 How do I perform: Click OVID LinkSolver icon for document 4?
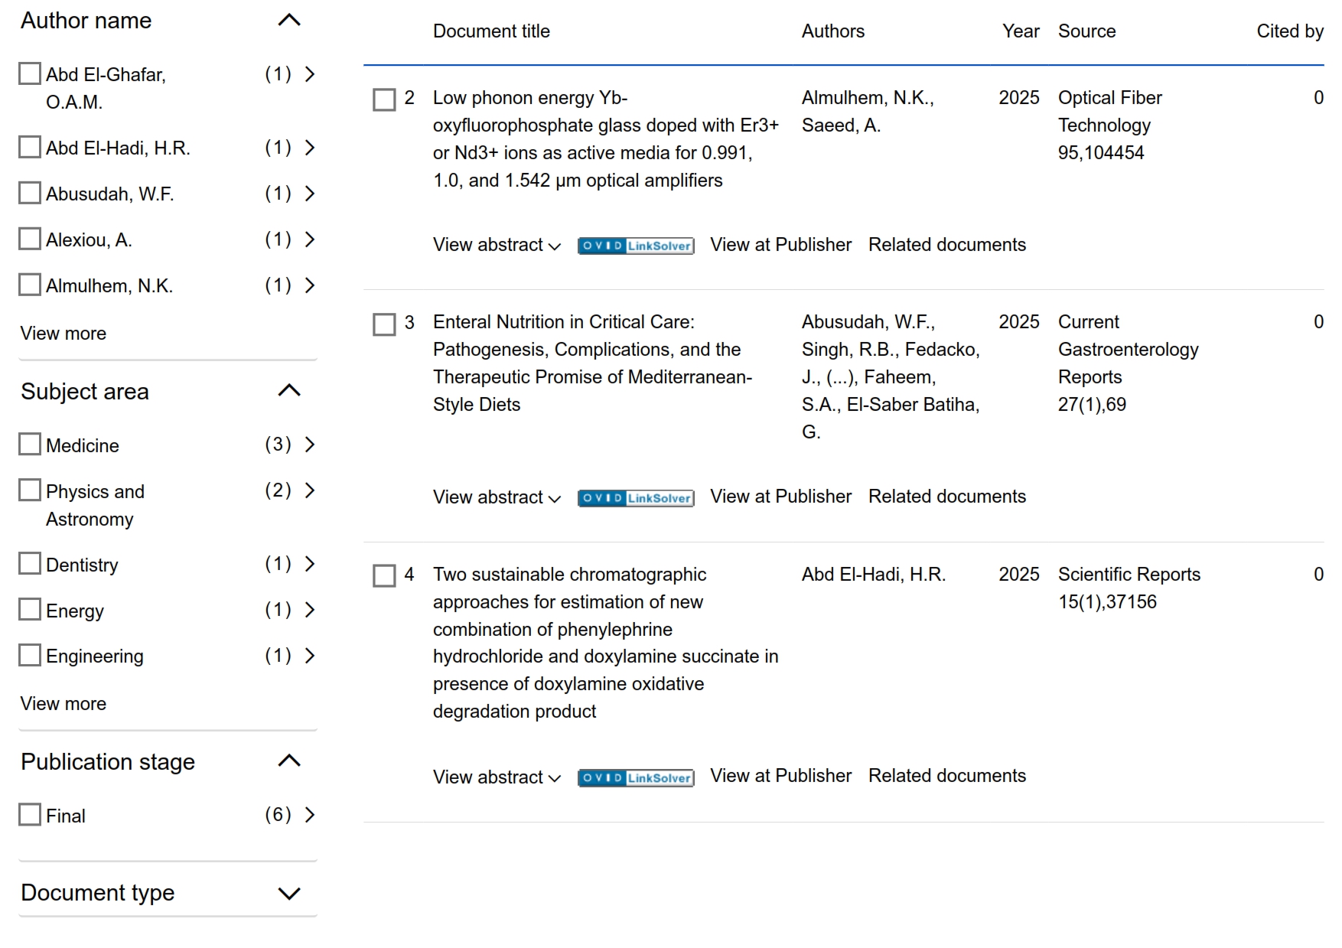(x=636, y=778)
